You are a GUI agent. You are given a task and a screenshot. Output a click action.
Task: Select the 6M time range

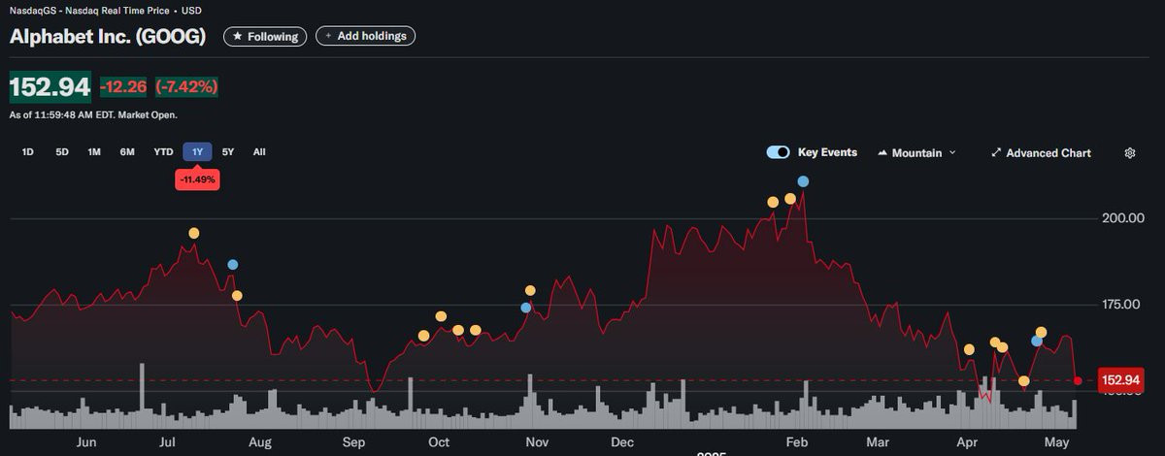pyautogui.click(x=127, y=152)
